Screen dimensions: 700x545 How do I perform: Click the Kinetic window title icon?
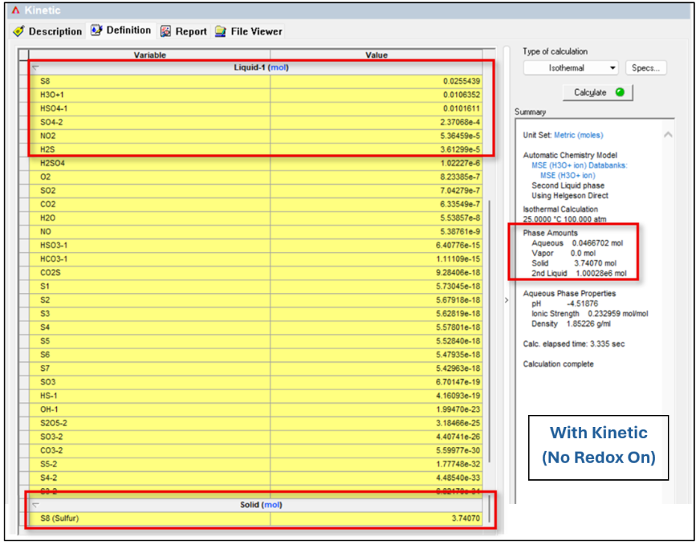tap(16, 10)
